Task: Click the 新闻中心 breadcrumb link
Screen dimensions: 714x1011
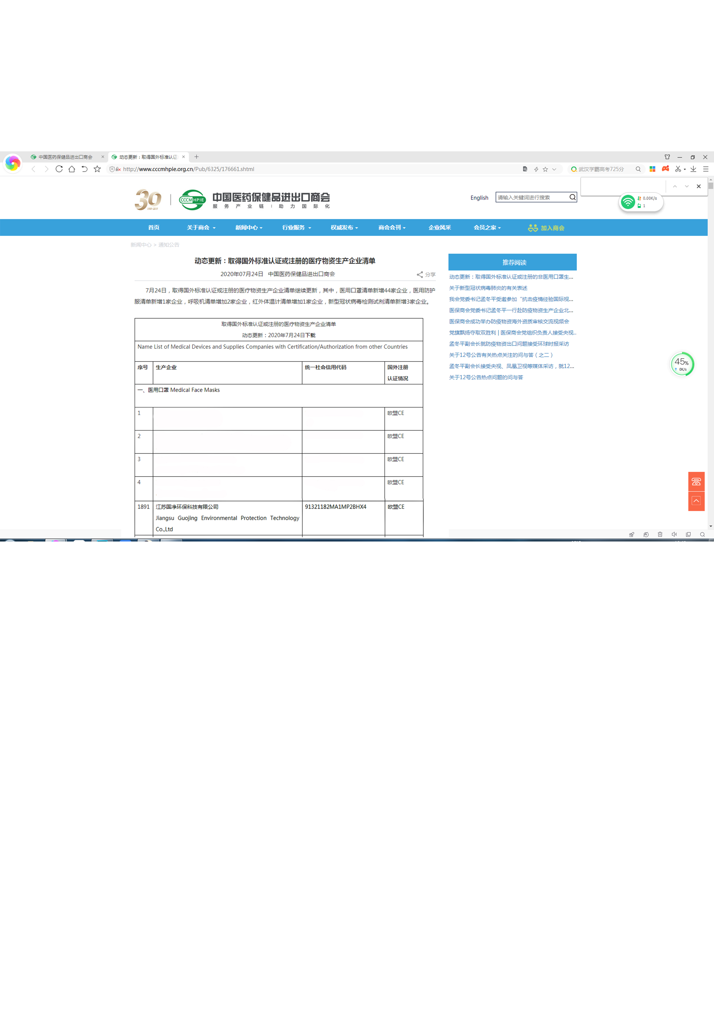Action: click(x=141, y=245)
